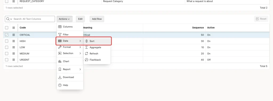Click the Off value in Active column
273x101 pixels.
click(x=209, y=60)
